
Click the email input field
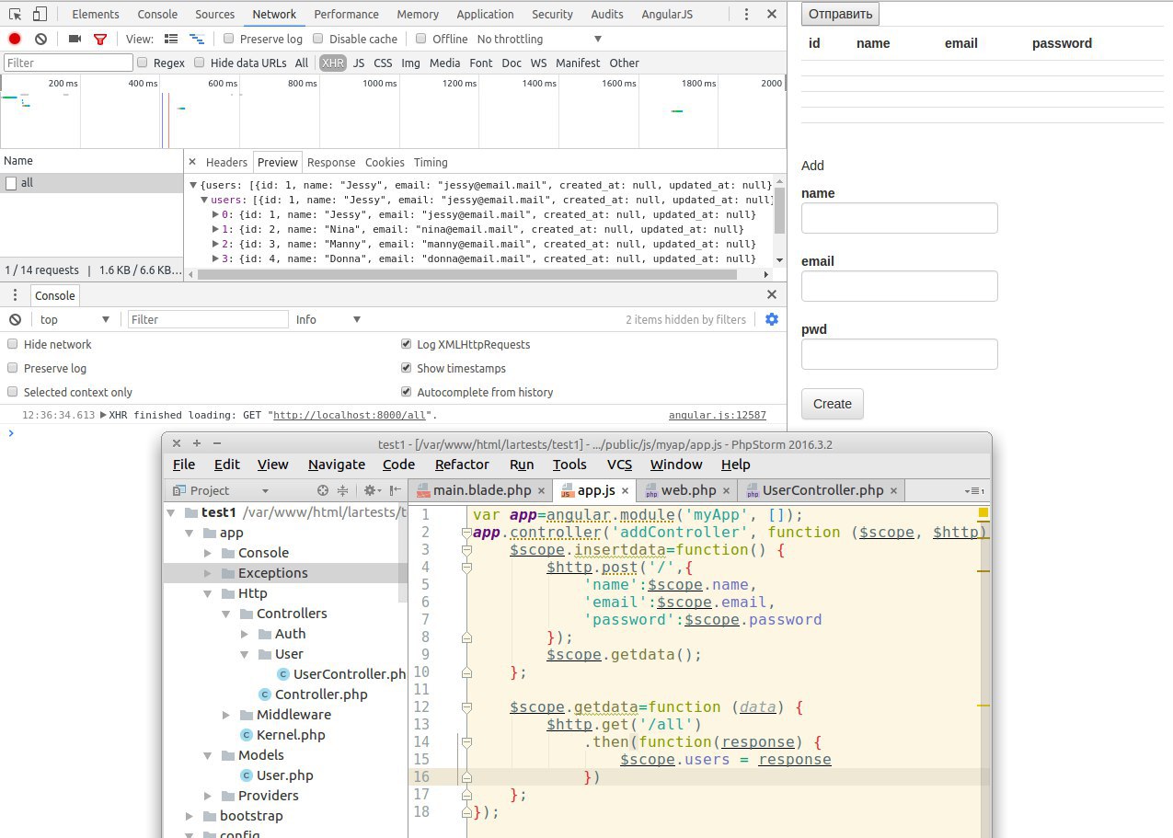click(899, 286)
